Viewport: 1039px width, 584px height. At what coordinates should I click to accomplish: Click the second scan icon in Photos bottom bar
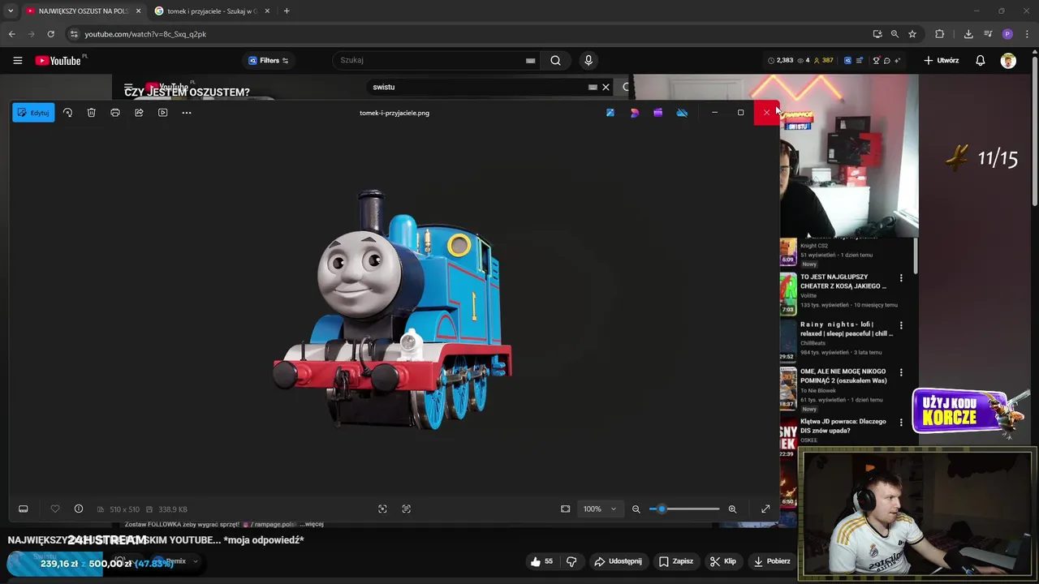point(407,509)
